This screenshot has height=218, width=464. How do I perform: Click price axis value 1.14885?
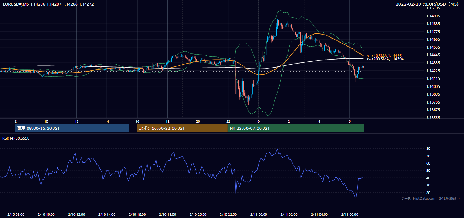pos(434,24)
